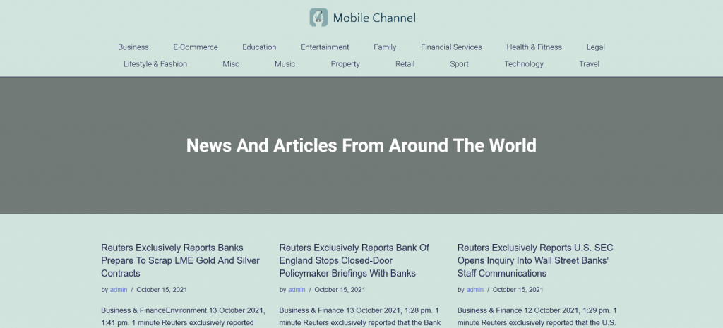
Task: Click admin author link under SEC article
Action: [x=474, y=290]
